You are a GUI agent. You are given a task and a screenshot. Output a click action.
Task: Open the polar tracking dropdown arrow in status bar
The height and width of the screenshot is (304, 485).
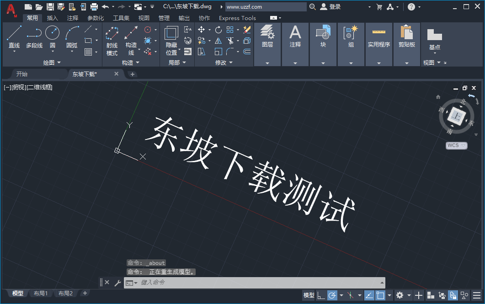(x=341, y=295)
